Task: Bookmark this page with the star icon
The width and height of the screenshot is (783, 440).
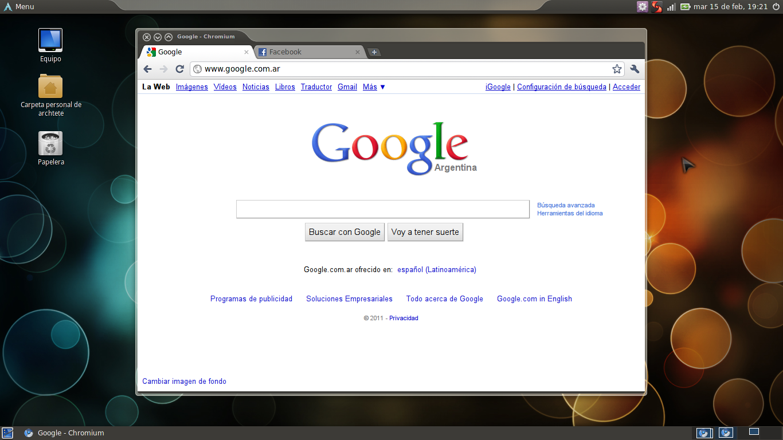Action: [x=617, y=69]
